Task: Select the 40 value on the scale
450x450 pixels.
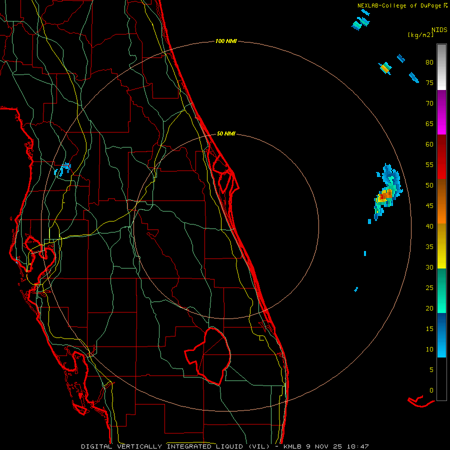Action: point(429,226)
